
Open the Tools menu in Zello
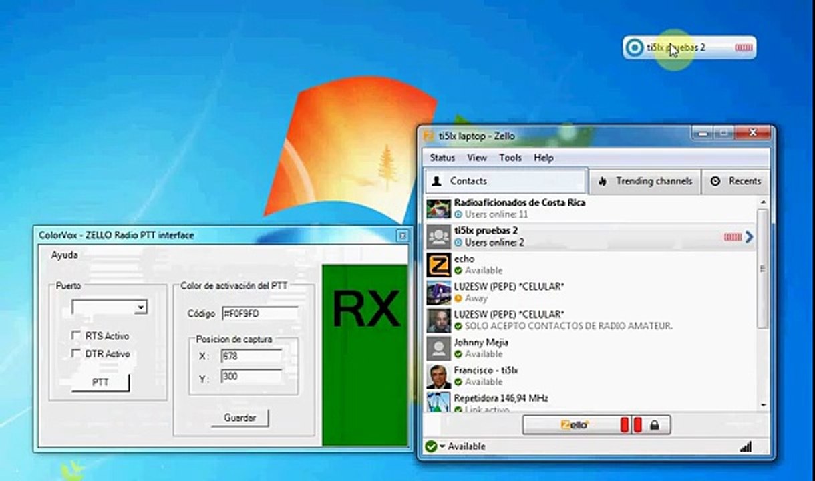510,158
